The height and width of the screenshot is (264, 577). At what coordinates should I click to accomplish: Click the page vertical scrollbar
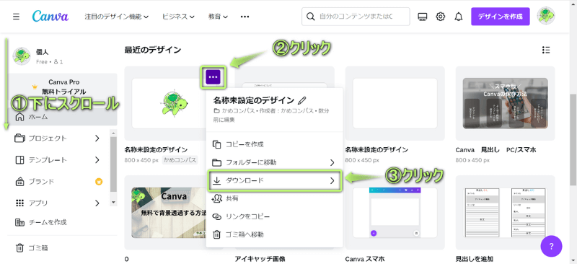tap(573, 140)
